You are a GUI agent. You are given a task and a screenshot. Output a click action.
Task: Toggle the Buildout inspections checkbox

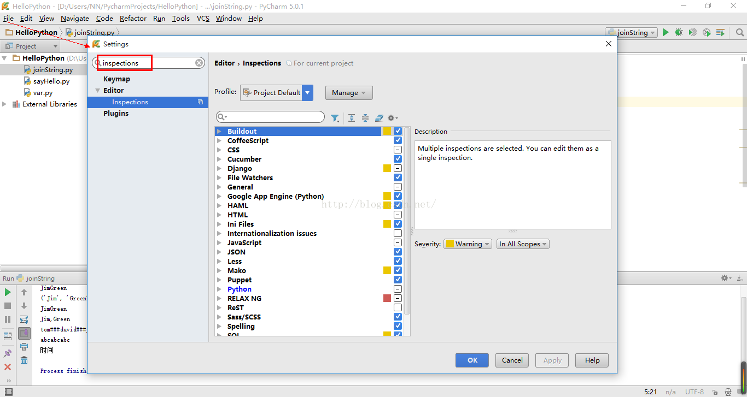click(398, 131)
